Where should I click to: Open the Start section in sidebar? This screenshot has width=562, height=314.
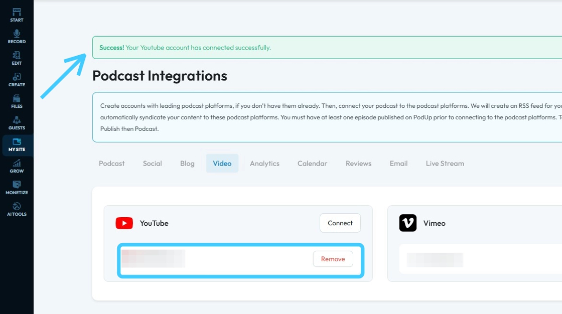click(x=17, y=15)
